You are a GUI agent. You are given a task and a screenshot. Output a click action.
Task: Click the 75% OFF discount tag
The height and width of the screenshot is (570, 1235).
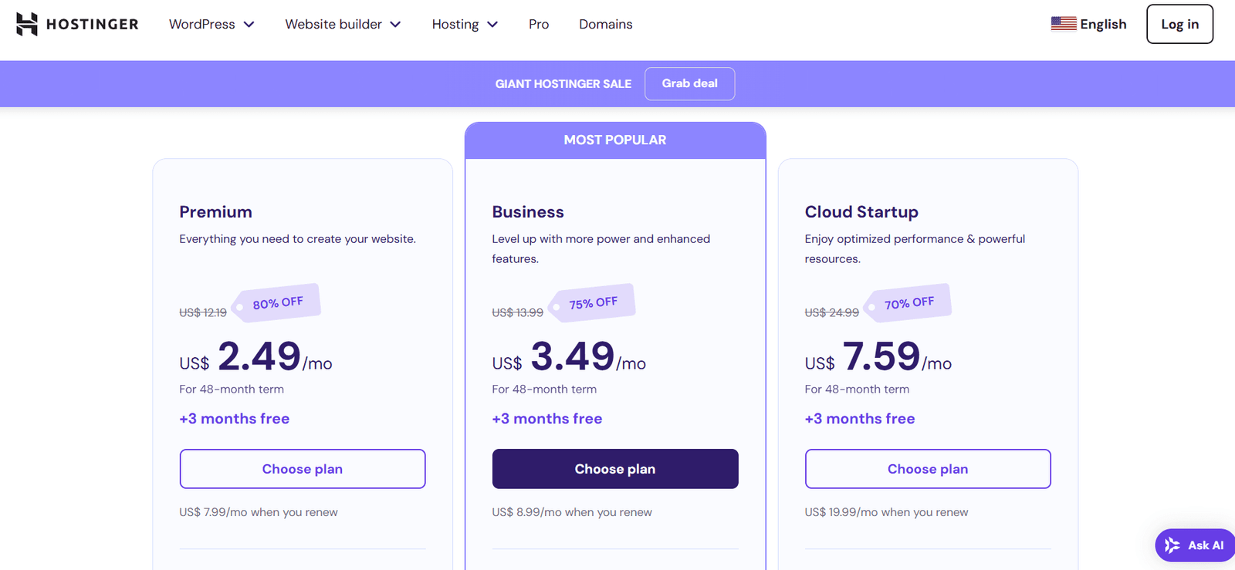pyautogui.click(x=592, y=303)
